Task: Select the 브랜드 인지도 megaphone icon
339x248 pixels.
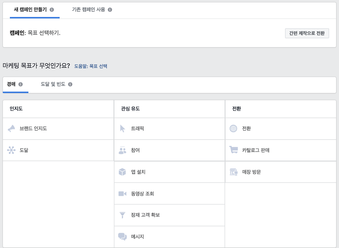Action: point(12,129)
